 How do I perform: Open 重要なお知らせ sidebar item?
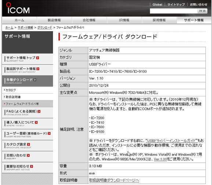click(x=28, y=167)
